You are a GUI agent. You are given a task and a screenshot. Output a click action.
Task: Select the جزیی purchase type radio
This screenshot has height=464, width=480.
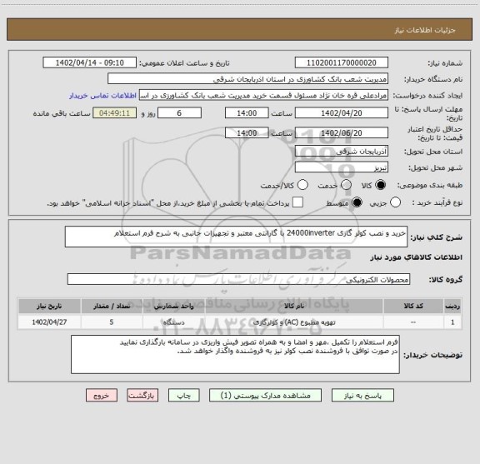pos(395,202)
